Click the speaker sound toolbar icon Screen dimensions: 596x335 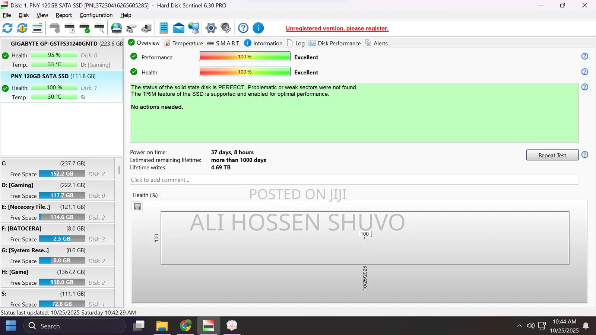[226, 28]
